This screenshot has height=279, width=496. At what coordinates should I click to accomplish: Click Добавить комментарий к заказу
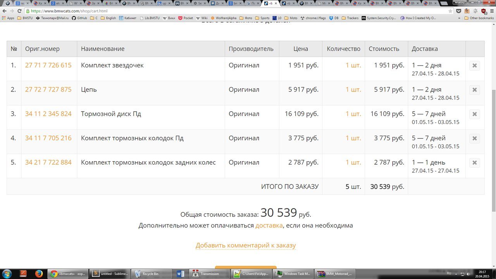point(246,245)
